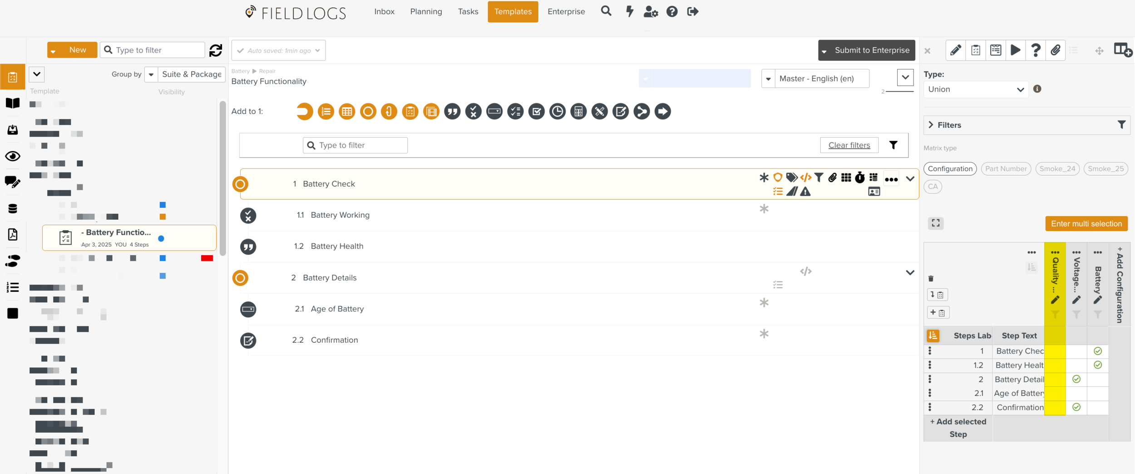Click the step filter search field

point(355,145)
